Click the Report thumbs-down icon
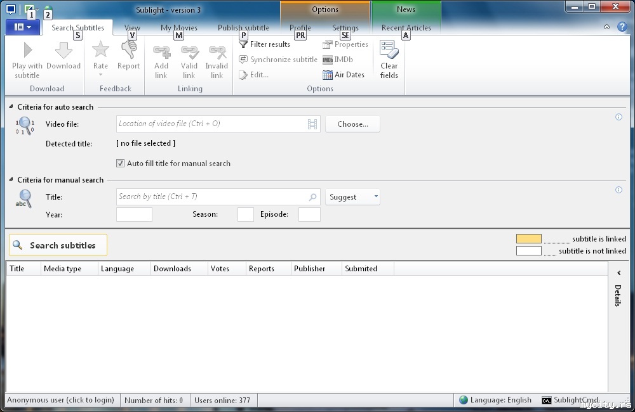The height and width of the screenshot is (412, 635). (129, 50)
